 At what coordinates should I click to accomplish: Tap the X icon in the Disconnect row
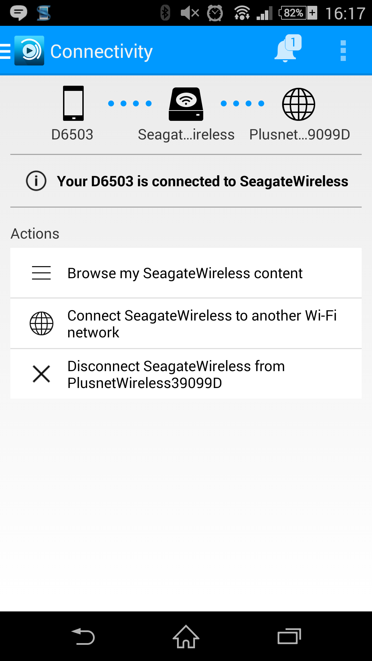[41, 374]
